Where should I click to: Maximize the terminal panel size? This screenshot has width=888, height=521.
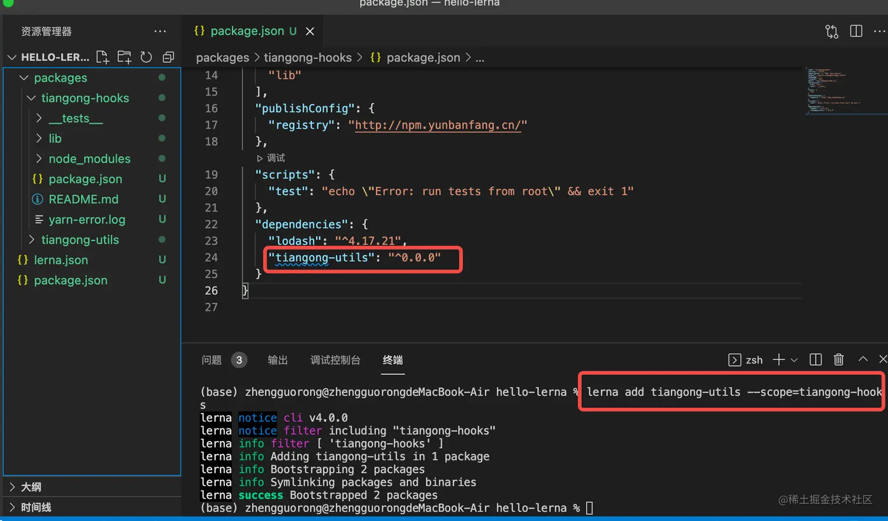[x=863, y=359]
